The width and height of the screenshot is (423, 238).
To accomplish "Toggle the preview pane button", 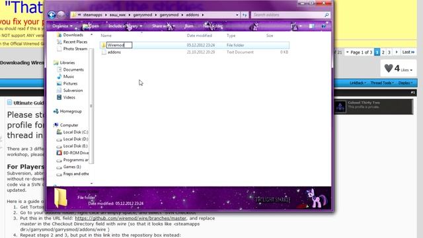I will [x=311, y=26].
